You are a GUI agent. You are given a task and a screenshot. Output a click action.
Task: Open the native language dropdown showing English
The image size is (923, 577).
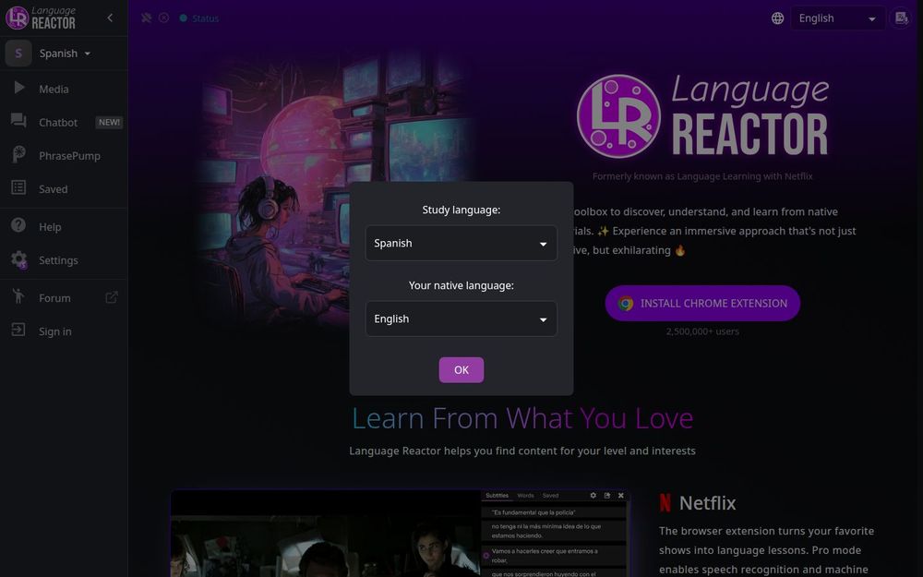(461, 319)
